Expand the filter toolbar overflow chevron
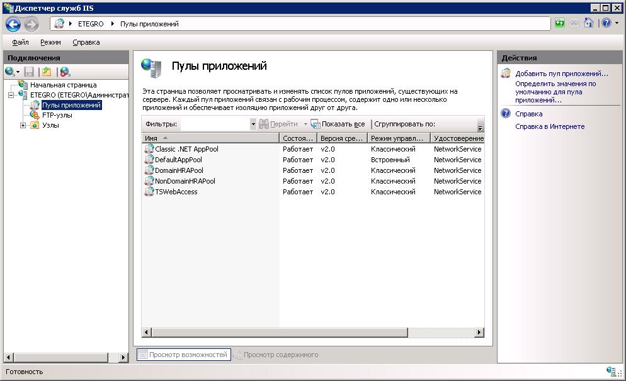626x381 pixels. [x=481, y=128]
